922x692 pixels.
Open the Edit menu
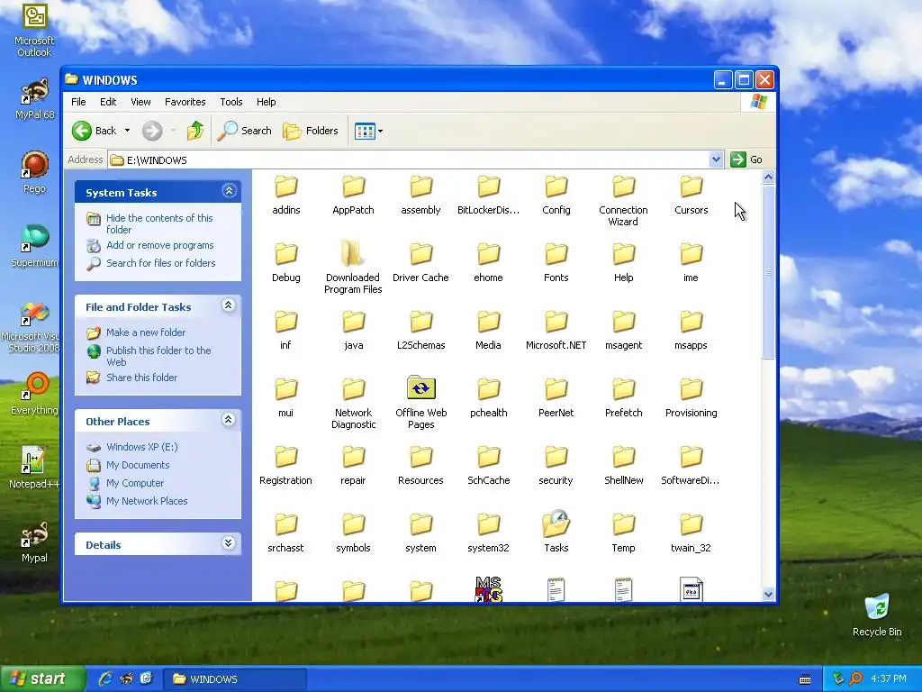click(108, 102)
